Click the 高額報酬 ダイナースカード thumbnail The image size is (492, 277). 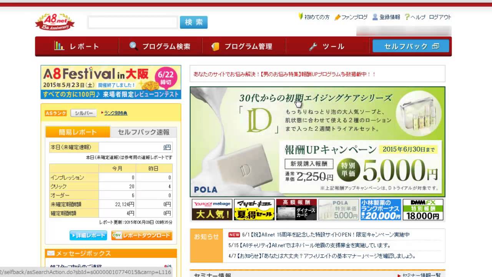(296, 210)
